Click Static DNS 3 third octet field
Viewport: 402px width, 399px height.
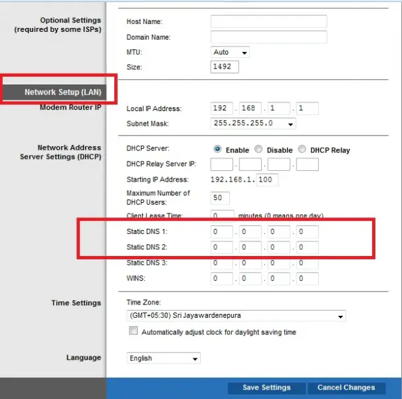point(279,263)
